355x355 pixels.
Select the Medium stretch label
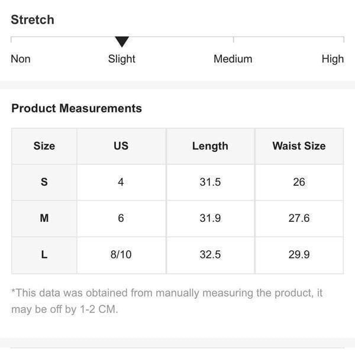click(x=233, y=59)
